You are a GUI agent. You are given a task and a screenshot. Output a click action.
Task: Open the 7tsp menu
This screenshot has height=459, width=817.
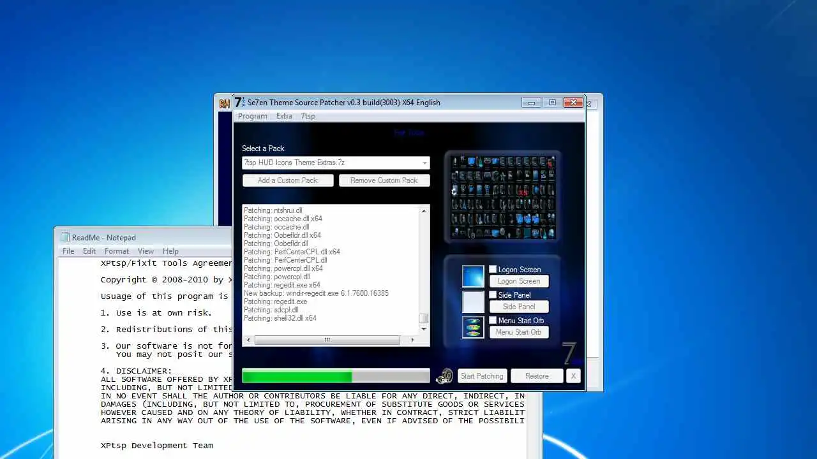[x=308, y=116]
